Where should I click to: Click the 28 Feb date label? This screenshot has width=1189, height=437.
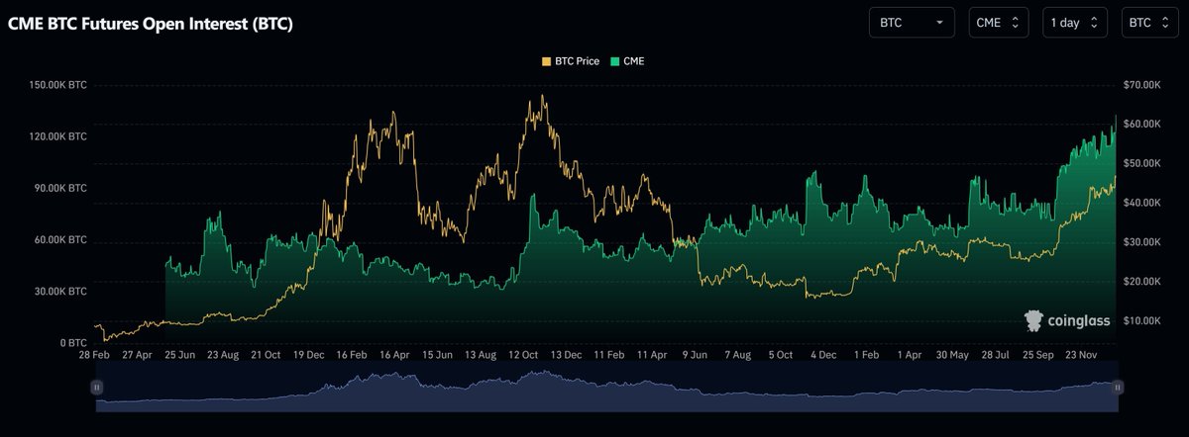pyautogui.click(x=96, y=354)
